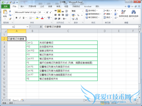Switch to 公式 Formulas tab
This screenshot has width=142, height=106.
tap(42, 7)
